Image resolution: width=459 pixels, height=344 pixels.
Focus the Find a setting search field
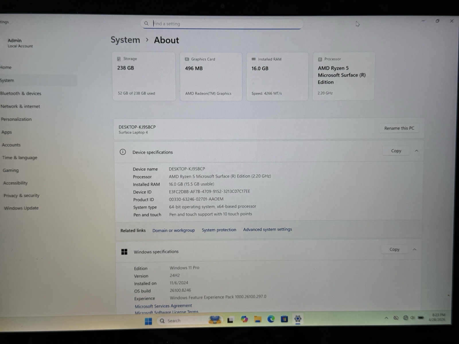click(x=222, y=24)
